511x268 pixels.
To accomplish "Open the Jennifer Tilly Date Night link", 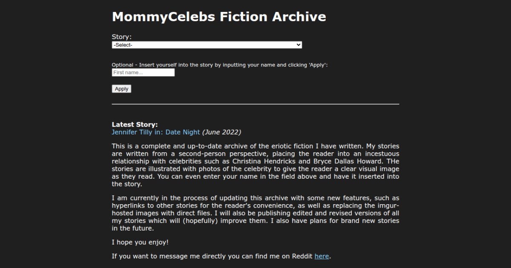I will tap(155, 132).
